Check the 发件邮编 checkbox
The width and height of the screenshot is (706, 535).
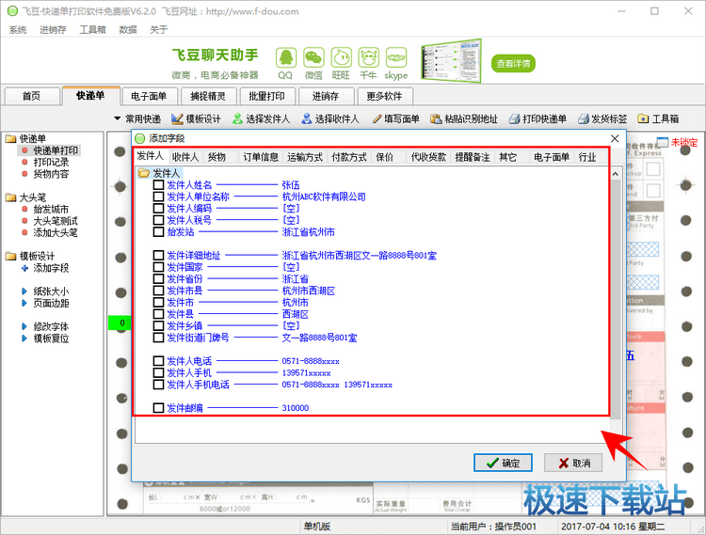tap(158, 408)
